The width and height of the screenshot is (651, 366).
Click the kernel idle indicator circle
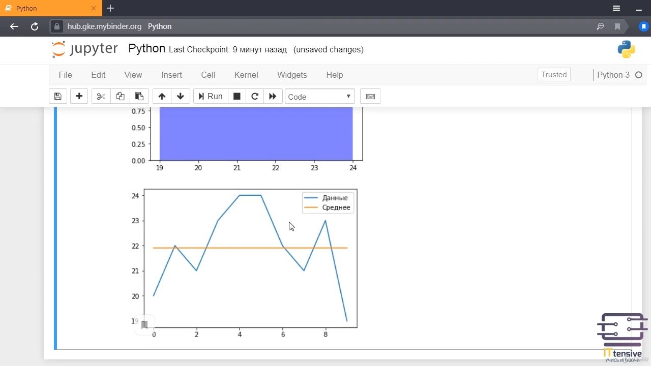[x=639, y=75]
